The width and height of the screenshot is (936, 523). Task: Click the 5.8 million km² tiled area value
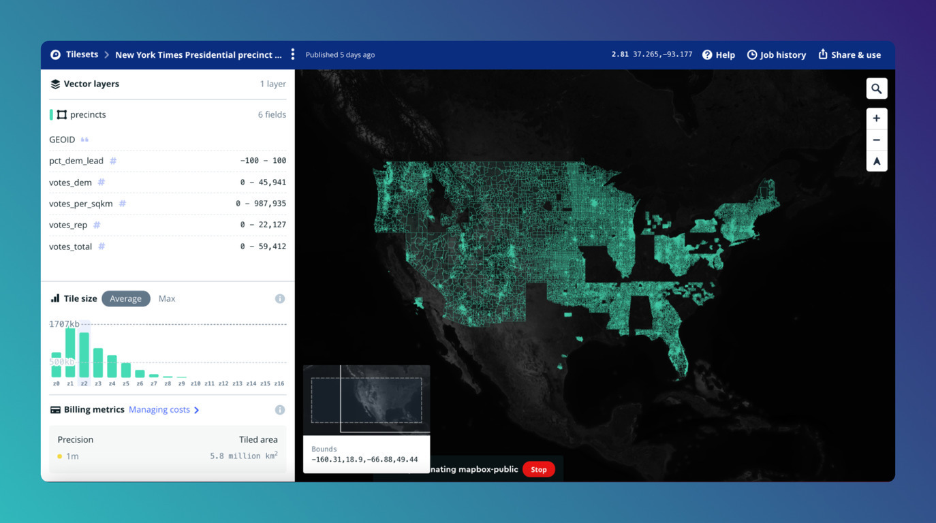click(x=244, y=456)
